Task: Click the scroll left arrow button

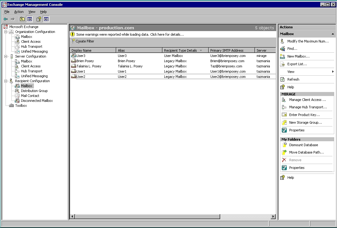Action: (72, 216)
